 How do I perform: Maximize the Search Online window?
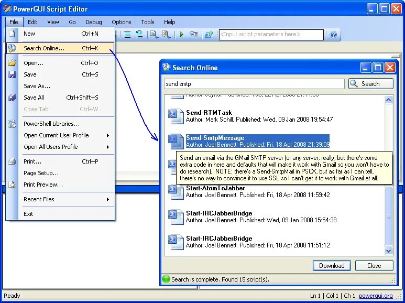coord(378,68)
